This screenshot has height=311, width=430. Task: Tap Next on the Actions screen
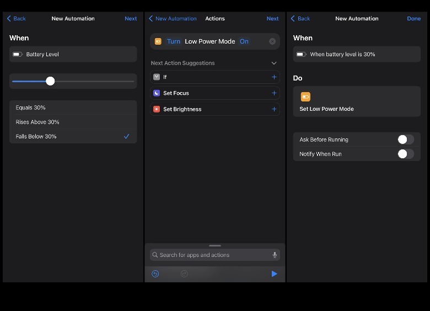tap(272, 18)
